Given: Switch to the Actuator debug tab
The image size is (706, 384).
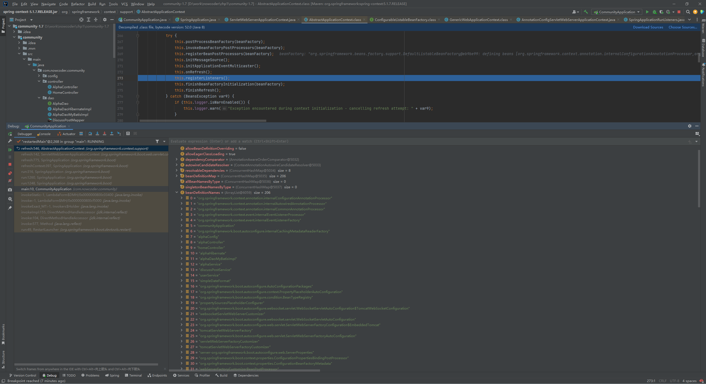Looking at the screenshot, I should pyautogui.click(x=66, y=134).
